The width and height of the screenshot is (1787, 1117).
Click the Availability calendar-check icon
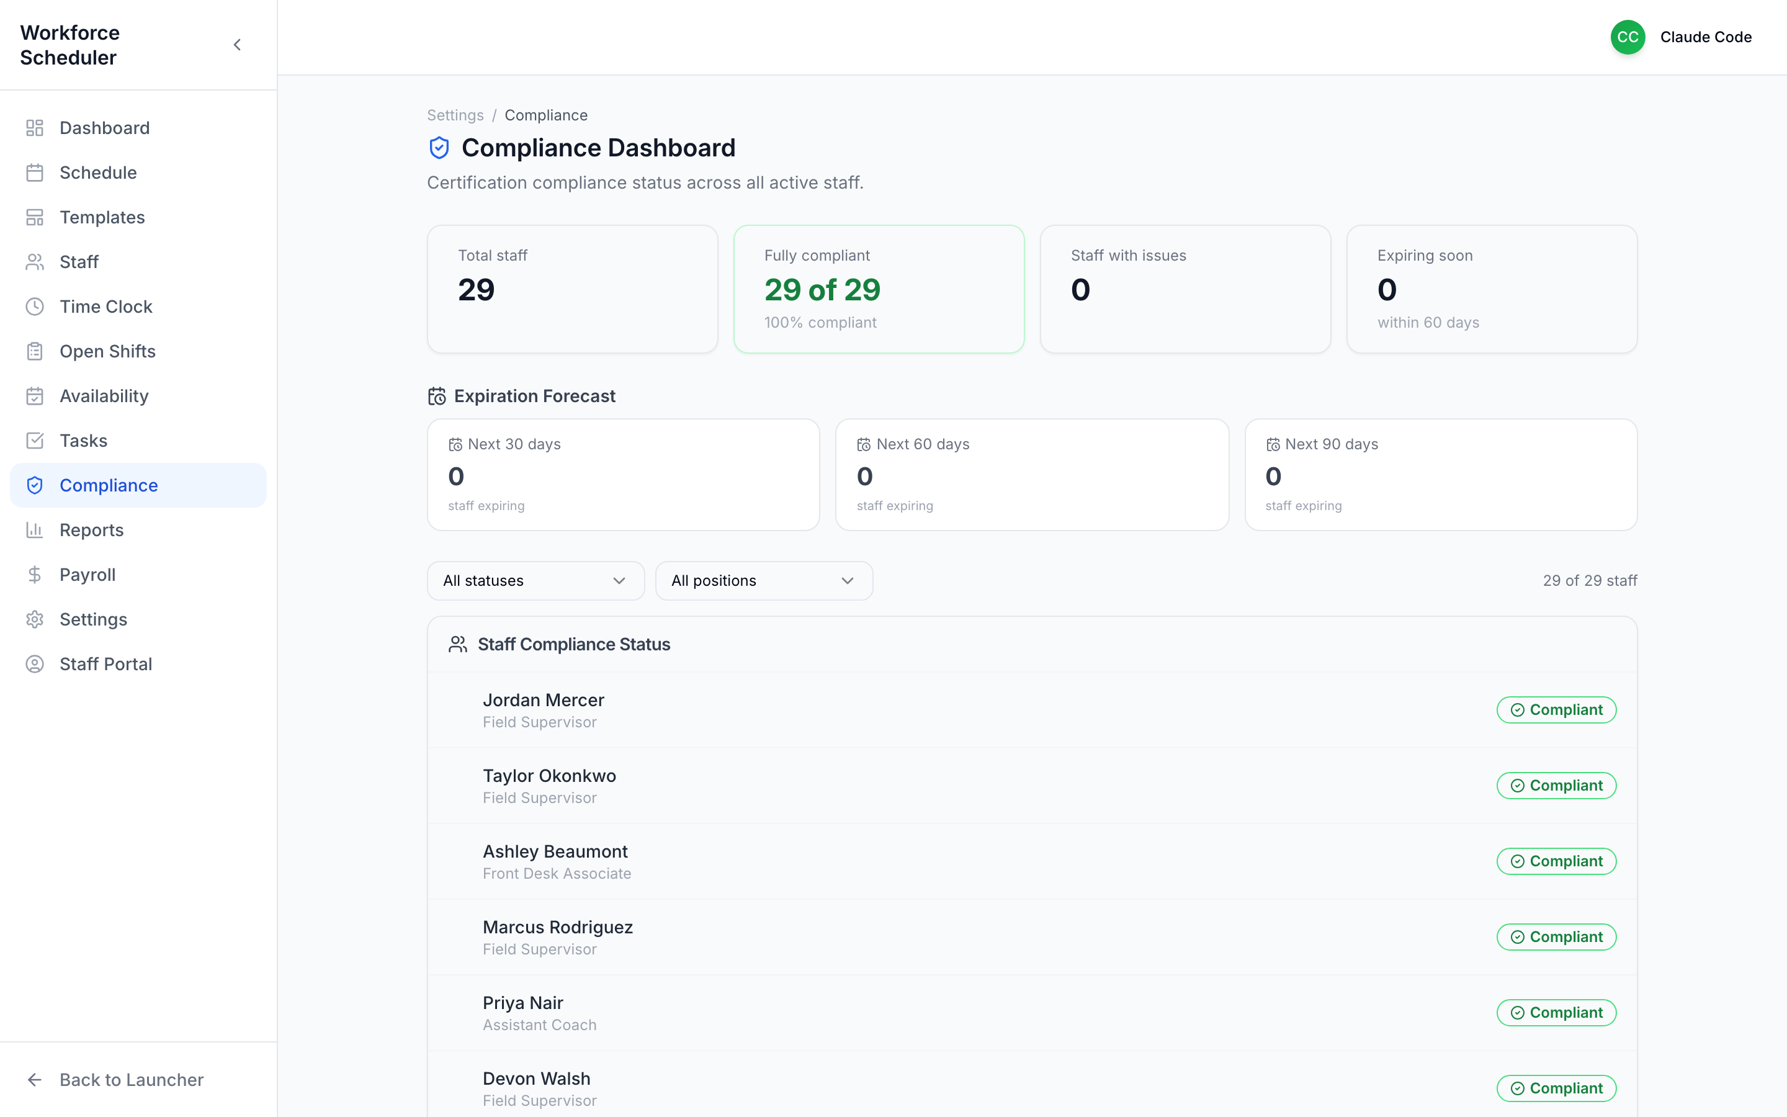(x=35, y=396)
